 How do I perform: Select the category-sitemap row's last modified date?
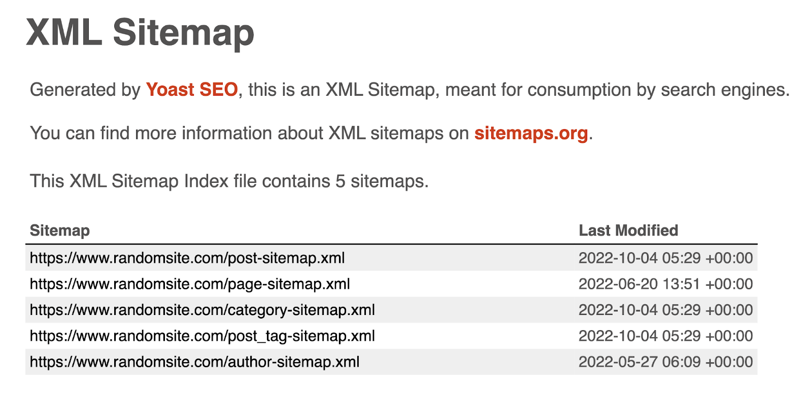pos(665,310)
